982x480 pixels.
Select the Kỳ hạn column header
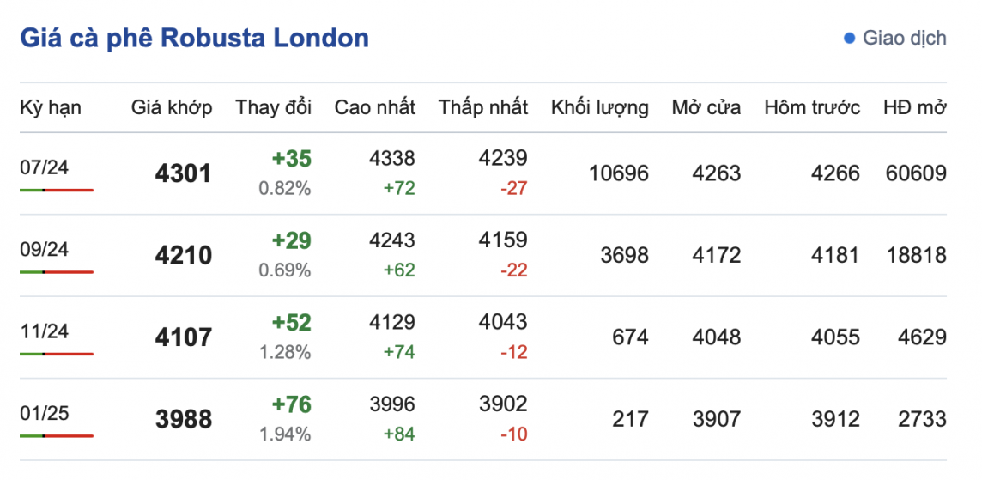pos(51,107)
